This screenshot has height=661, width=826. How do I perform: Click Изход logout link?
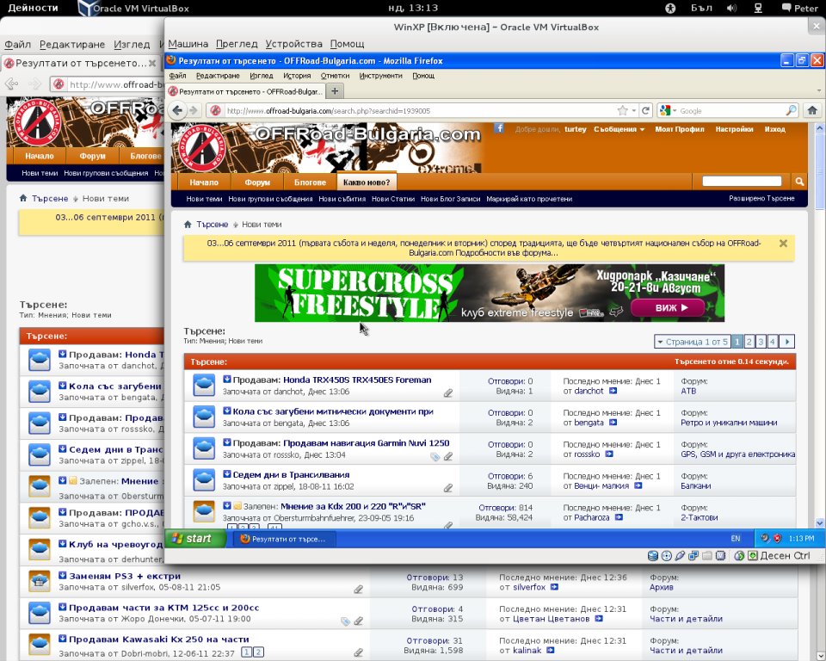click(775, 129)
